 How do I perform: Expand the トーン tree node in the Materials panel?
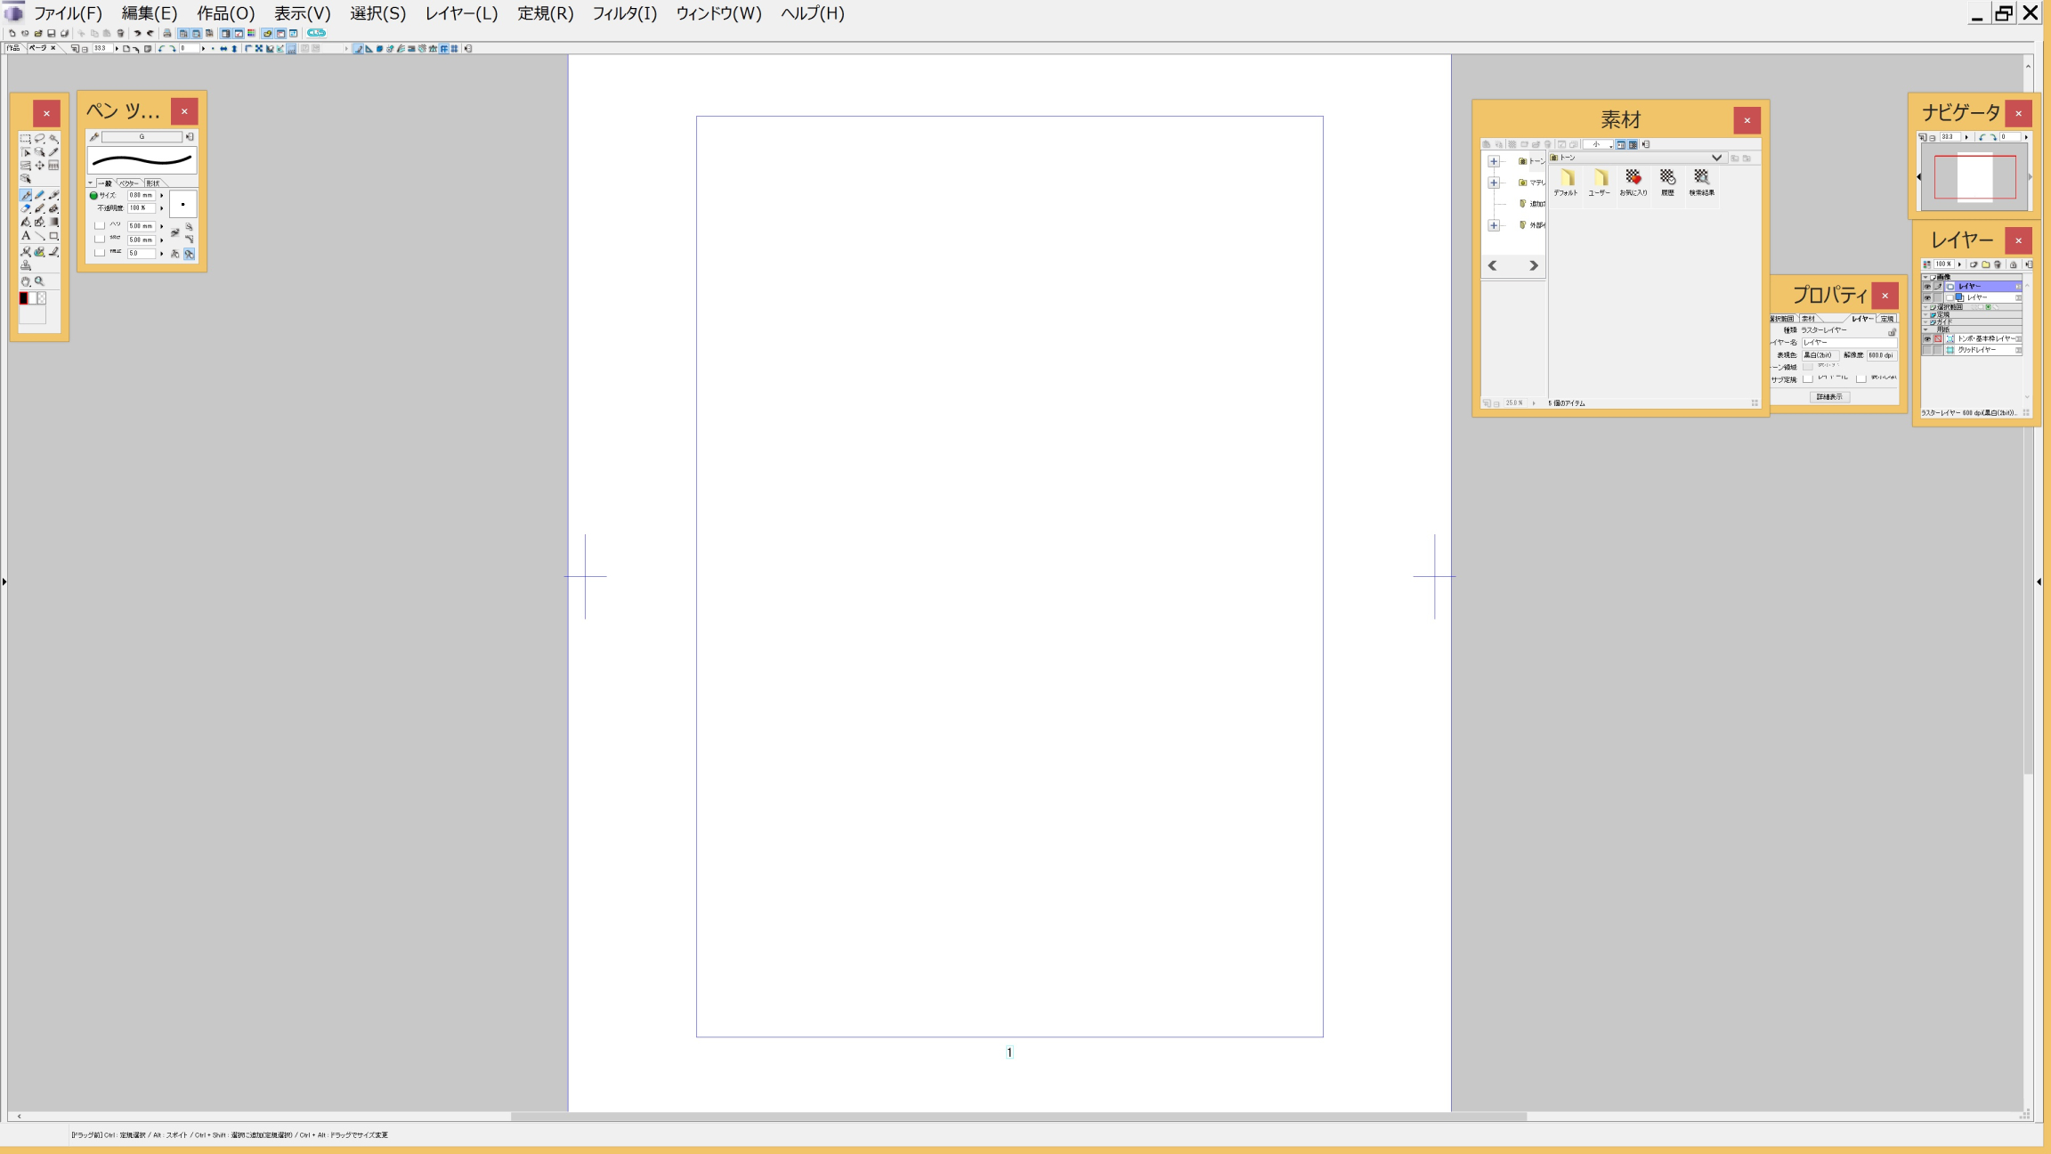tap(1494, 161)
